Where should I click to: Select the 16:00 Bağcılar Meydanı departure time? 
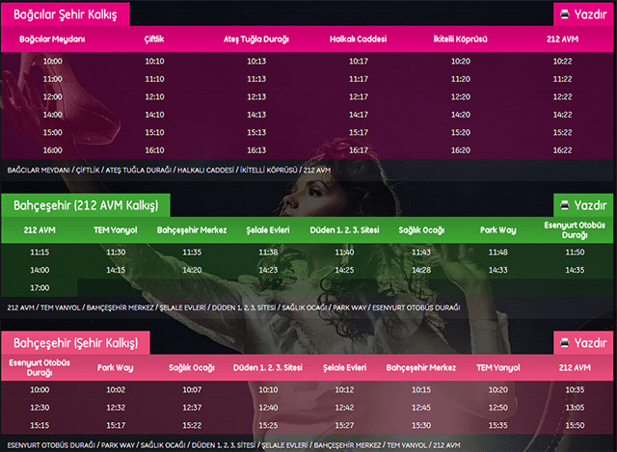[52, 149]
